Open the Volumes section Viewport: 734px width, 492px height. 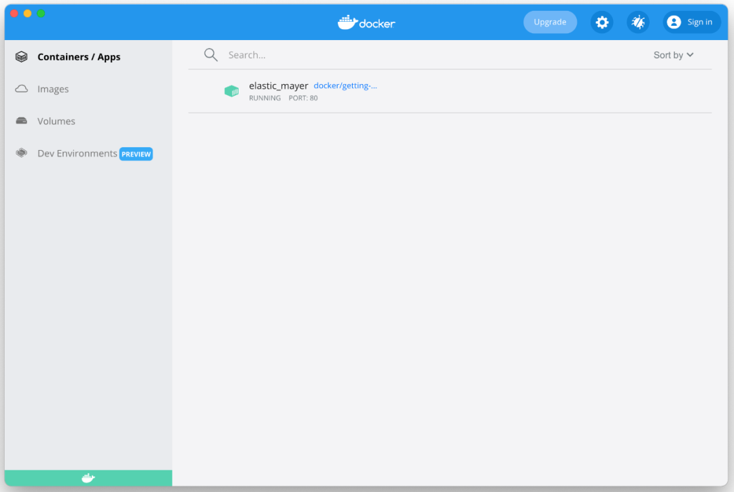pos(56,121)
